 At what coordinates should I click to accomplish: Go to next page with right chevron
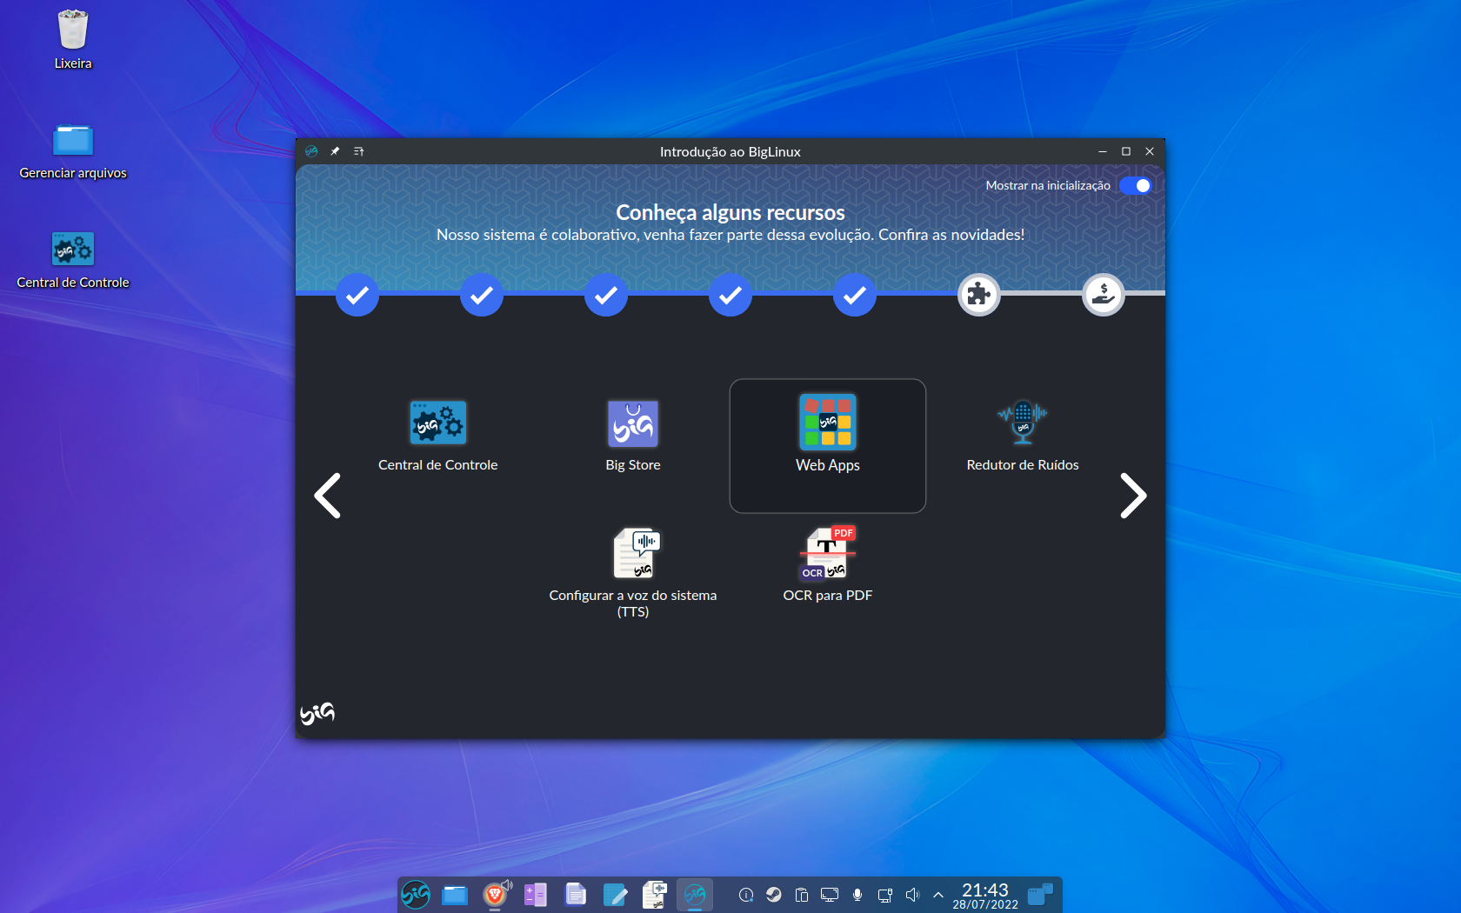click(x=1133, y=496)
